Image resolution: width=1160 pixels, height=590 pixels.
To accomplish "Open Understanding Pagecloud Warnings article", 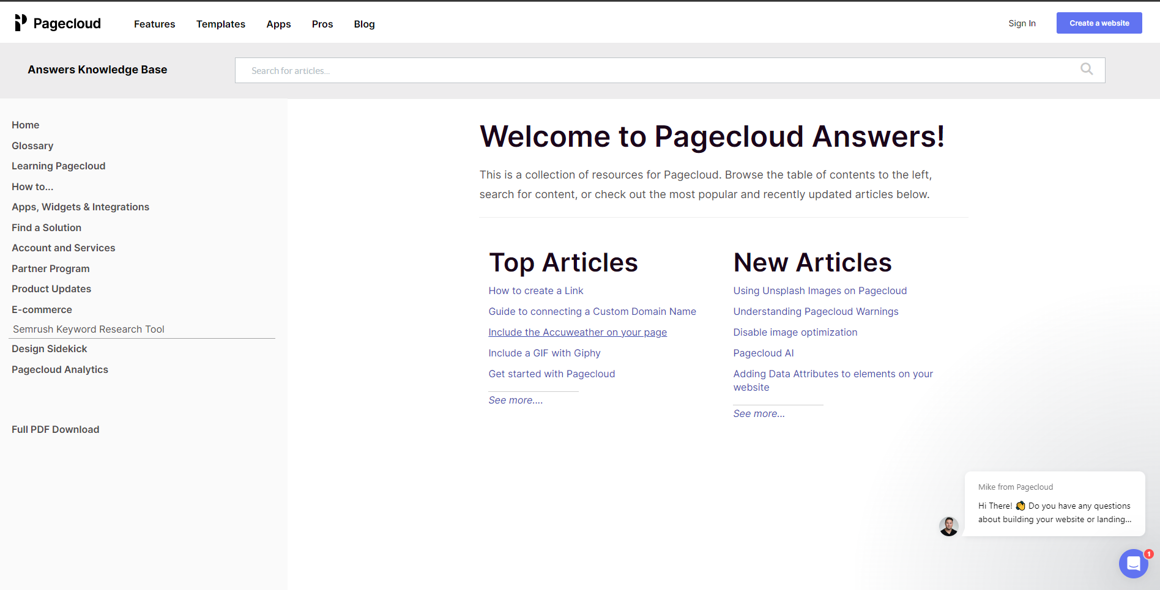I will pyautogui.click(x=816, y=311).
